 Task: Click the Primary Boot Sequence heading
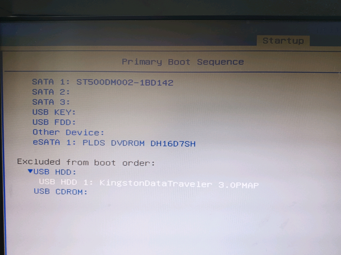pos(183,62)
